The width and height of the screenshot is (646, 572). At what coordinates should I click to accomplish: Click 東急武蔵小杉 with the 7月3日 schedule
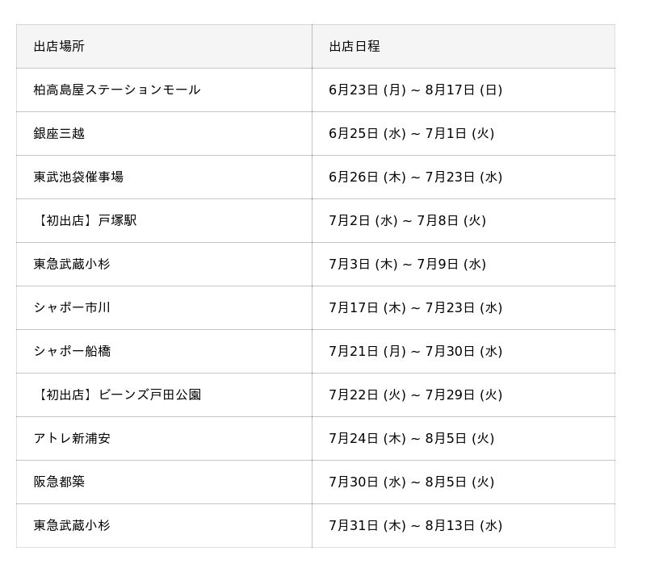pos(72,265)
